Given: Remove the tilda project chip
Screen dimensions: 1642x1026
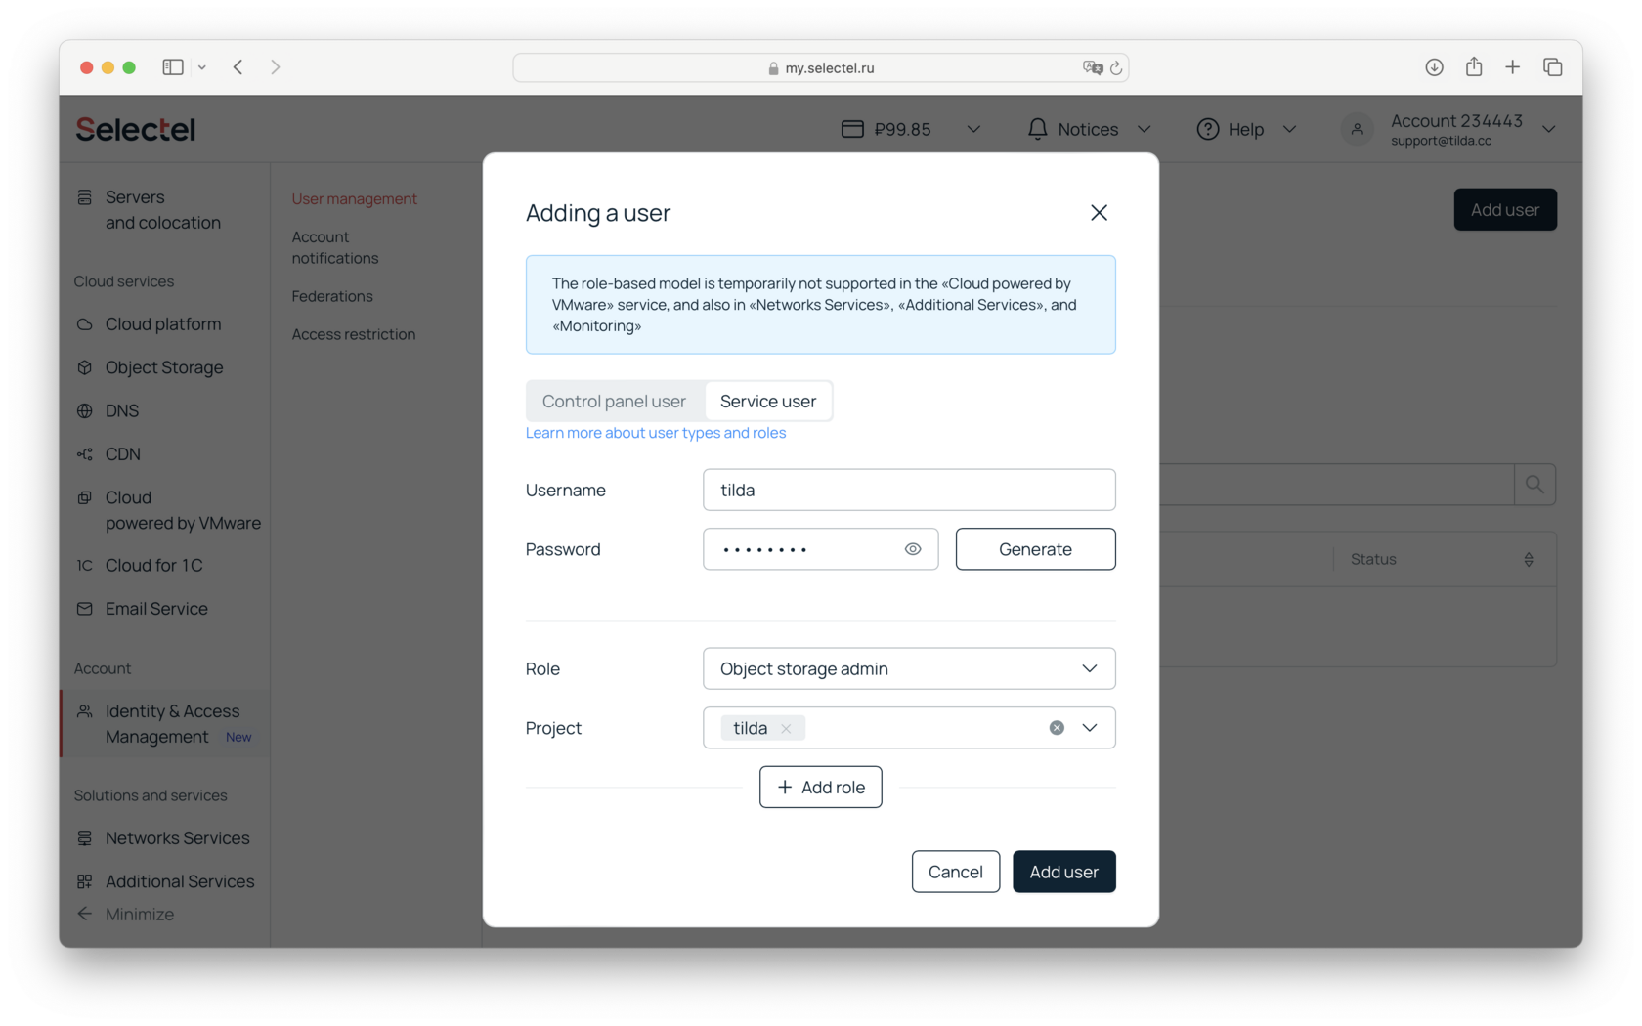Looking at the screenshot, I should click(x=787, y=728).
